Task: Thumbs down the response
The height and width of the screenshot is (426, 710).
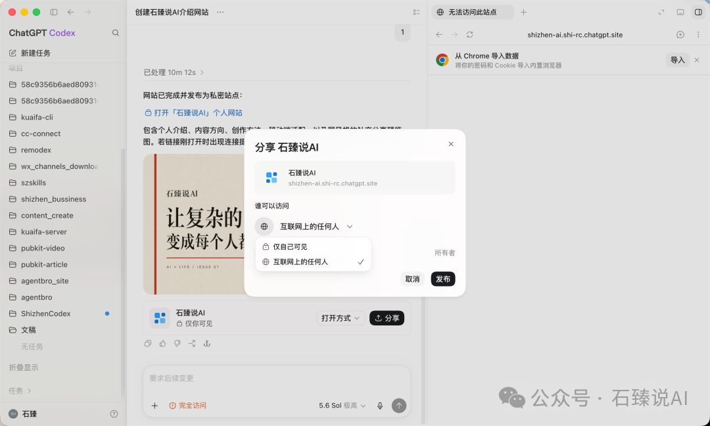Action: click(177, 344)
